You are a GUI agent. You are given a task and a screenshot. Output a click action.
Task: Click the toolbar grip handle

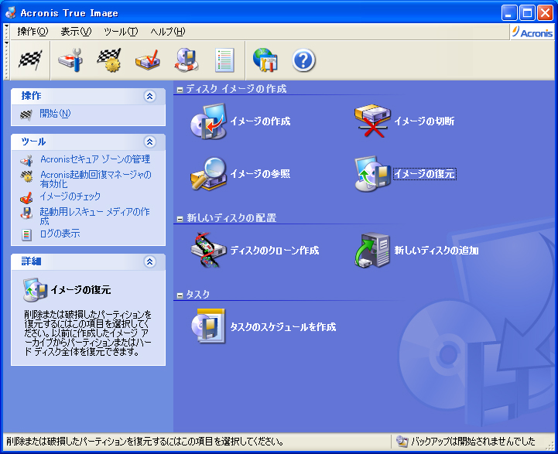6,60
